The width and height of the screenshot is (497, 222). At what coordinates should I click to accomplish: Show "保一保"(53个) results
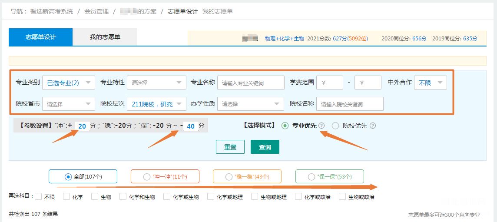coord(330,177)
